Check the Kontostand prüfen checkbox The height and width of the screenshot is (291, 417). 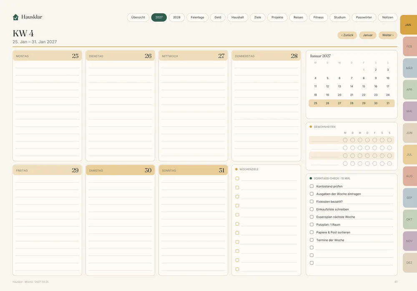pyautogui.click(x=311, y=186)
